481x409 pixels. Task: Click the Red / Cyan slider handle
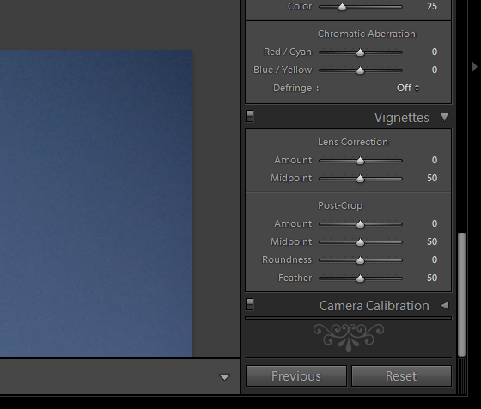[360, 52]
